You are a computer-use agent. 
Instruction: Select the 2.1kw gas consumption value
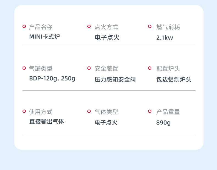tap(165, 38)
